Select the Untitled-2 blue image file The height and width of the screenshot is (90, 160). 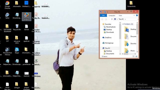click(x=26, y=4)
